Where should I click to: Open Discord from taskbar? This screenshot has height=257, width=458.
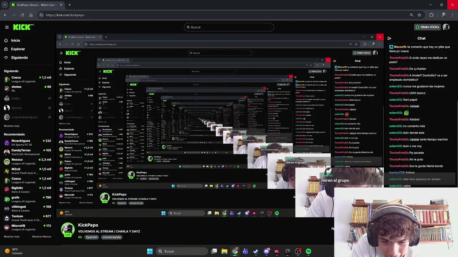(266, 251)
